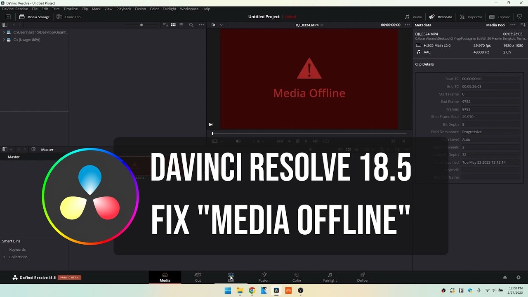The height and width of the screenshot is (297, 528).
Task: Open the Timeline menu
Action: 71,9
